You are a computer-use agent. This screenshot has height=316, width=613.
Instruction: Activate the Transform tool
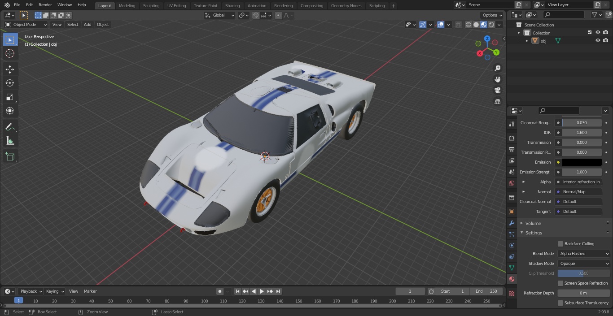point(10,111)
